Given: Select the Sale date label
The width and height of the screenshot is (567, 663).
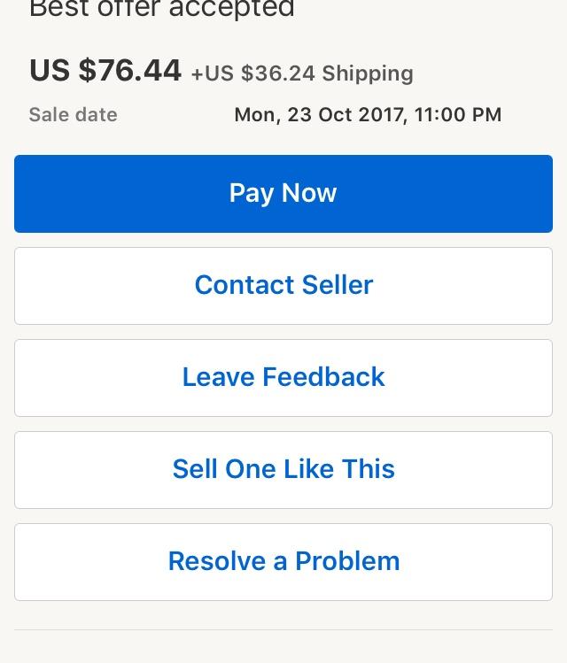Looking at the screenshot, I should click(x=74, y=114).
